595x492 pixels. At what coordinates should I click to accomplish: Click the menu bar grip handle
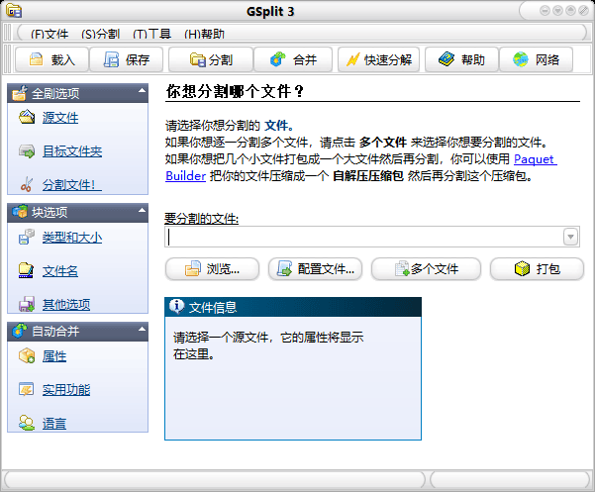(x=7, y=32)
